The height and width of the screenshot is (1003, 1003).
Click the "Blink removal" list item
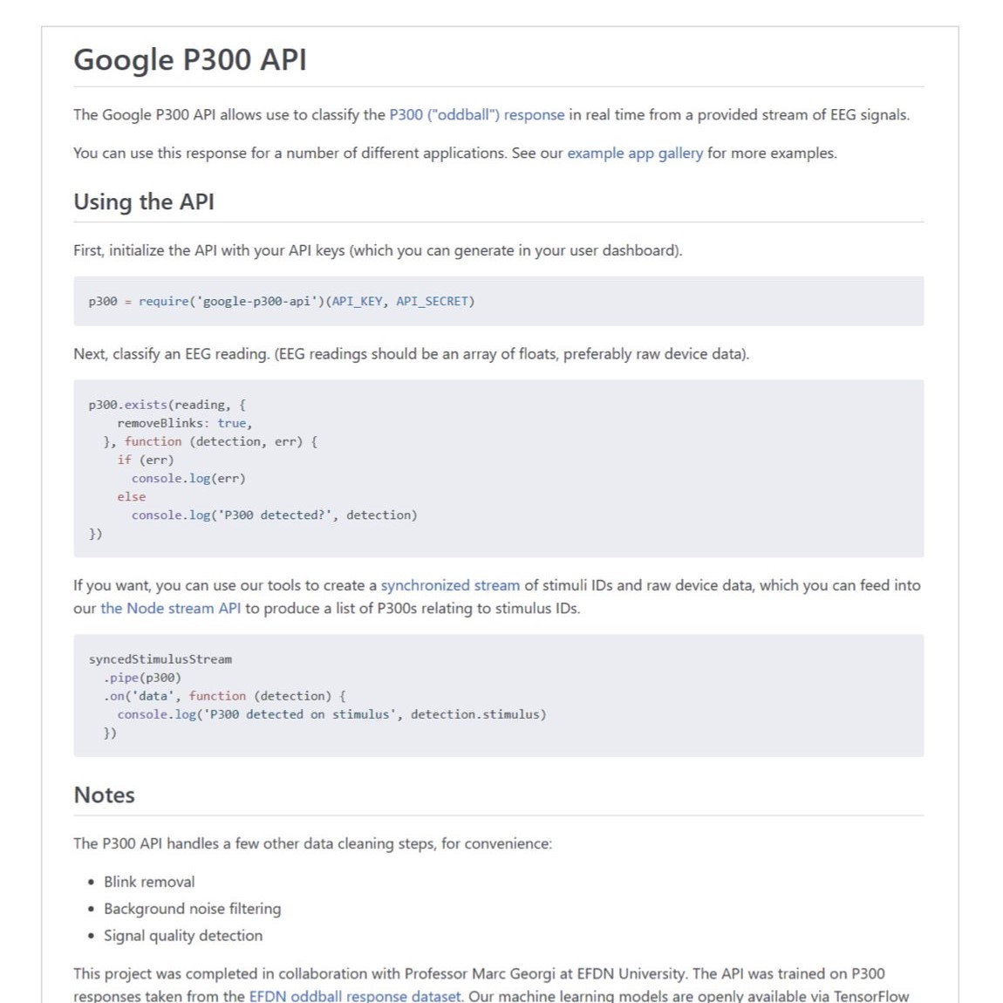(149, 882)
